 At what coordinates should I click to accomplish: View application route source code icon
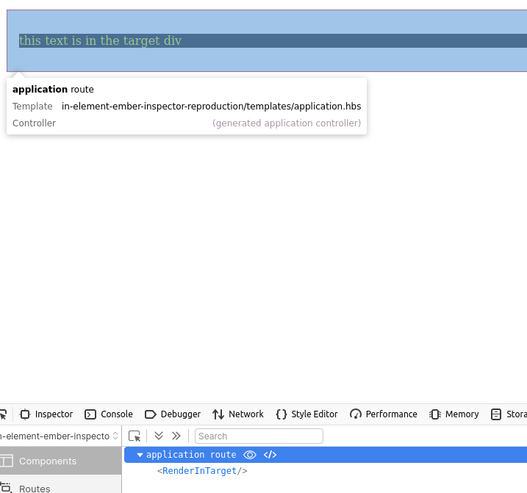point(270,455)
